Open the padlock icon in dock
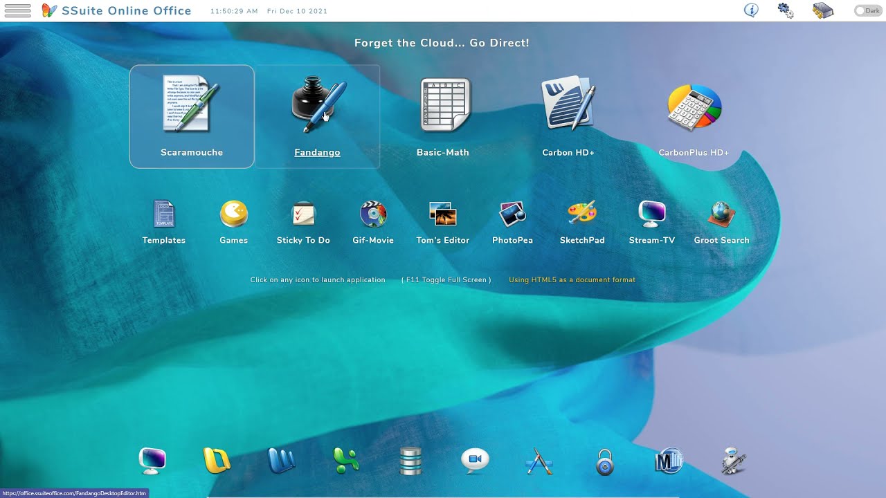Image resolution: width=886 pixels, height=498 pixels. 605,462
